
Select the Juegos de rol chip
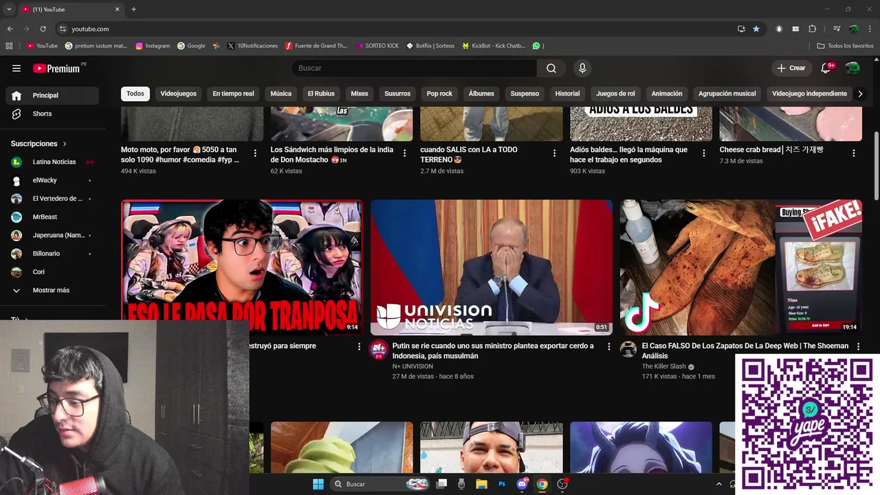tap(615, 93)
